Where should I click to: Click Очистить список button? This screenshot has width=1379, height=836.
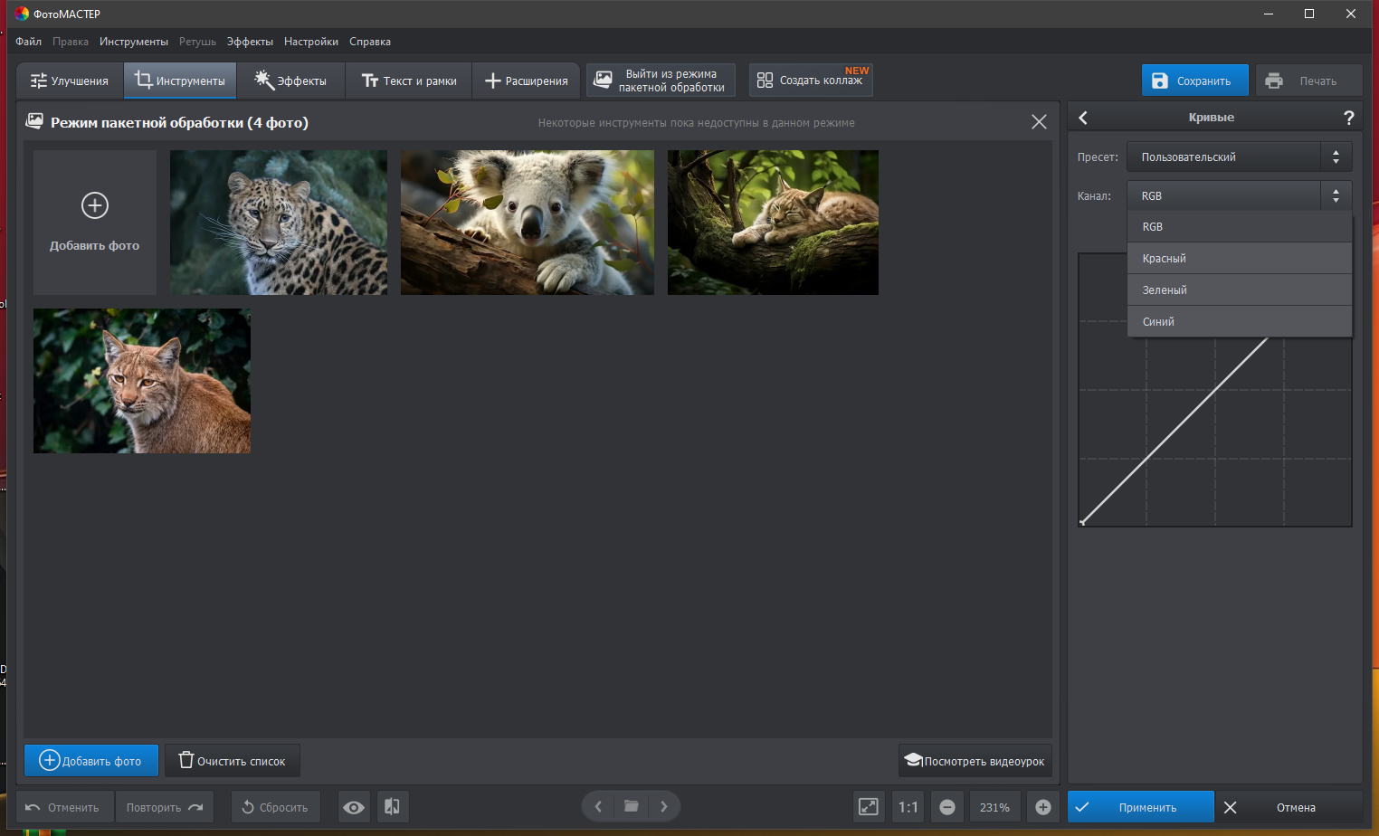(x=233, y=761)
